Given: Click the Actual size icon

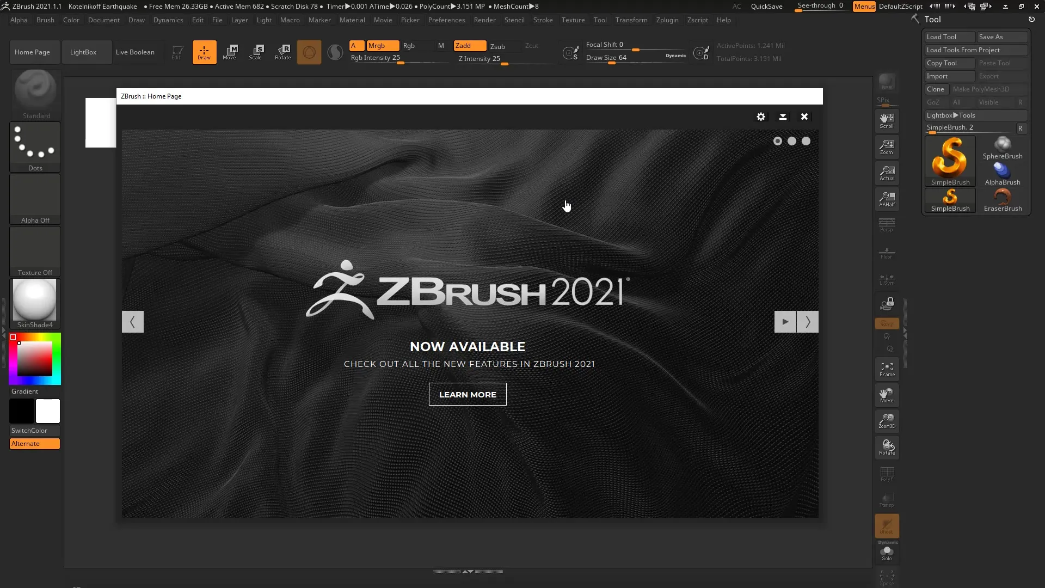Looking at the screenshot, I should pos(887,173).
